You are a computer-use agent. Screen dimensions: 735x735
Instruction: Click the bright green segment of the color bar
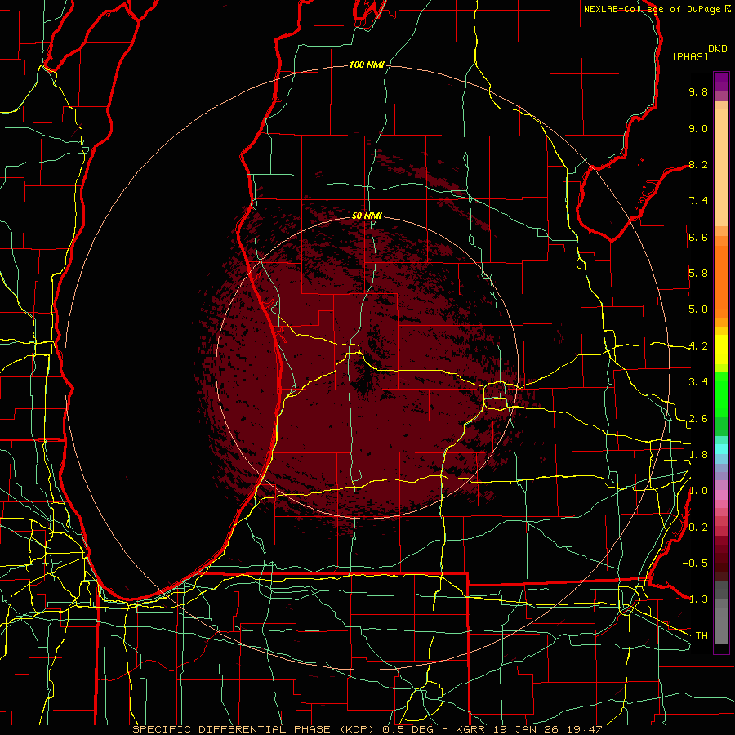(x=721, y=393)
